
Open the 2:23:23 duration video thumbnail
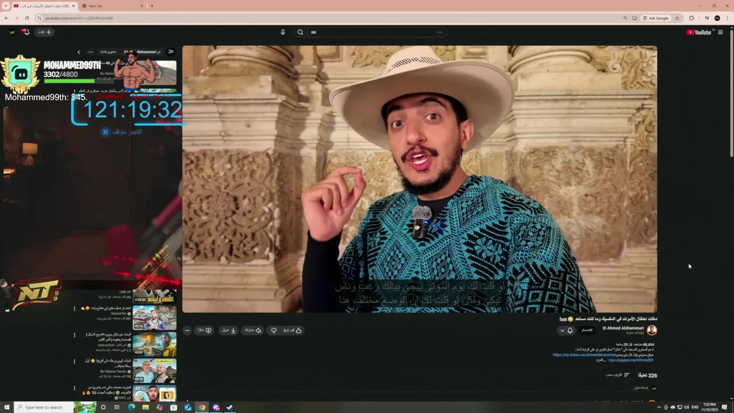(x=155, y=295)
